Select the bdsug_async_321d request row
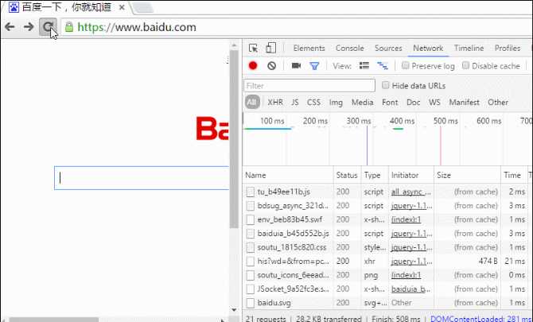 click(387, 206)
